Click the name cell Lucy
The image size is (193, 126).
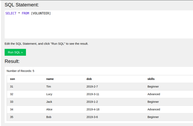49,94
